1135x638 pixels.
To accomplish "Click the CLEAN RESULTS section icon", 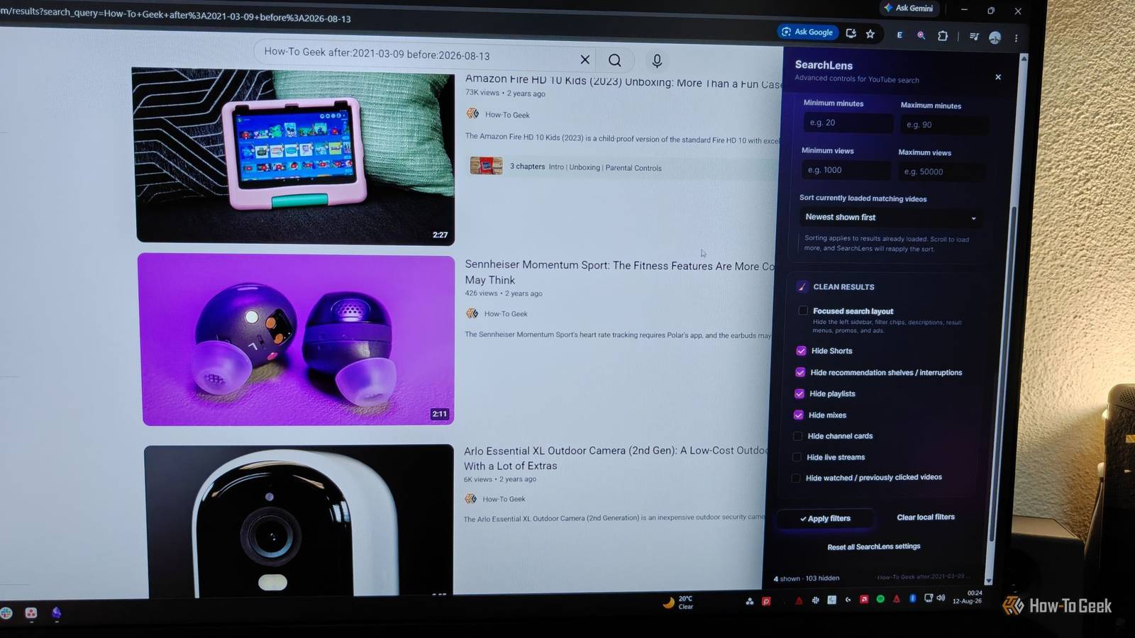I will 802,287.
